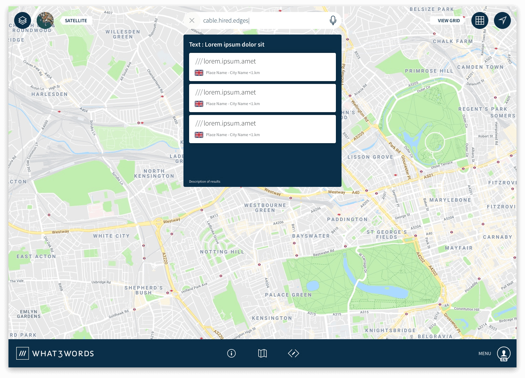Click the VIEW GRID label
525x378 pixels.
[x=449, y=21]
